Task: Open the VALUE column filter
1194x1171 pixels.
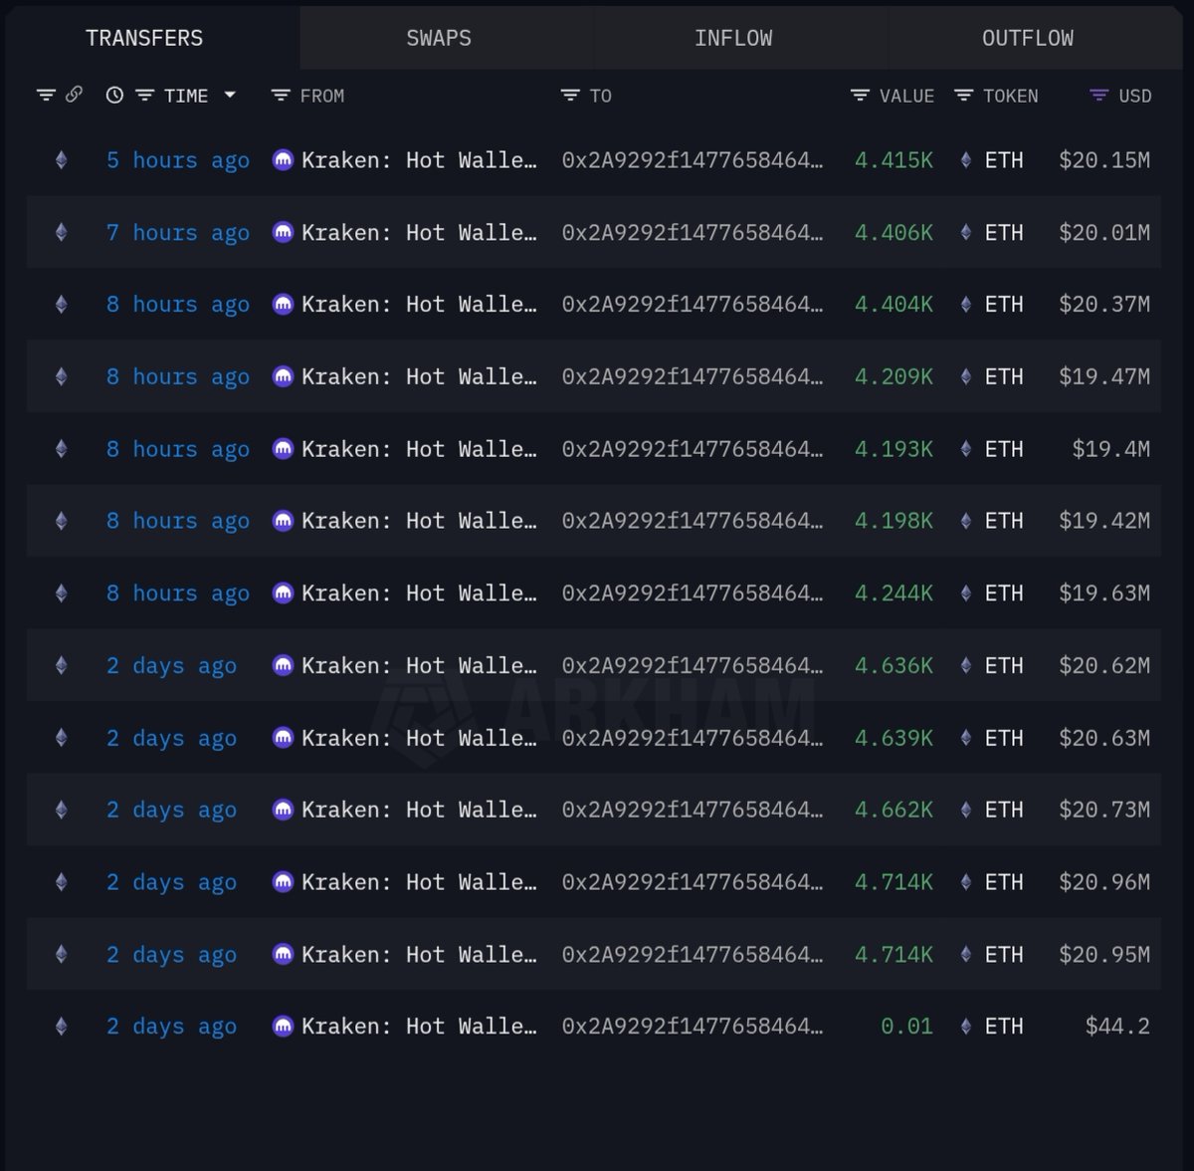Action: point(861,96)
